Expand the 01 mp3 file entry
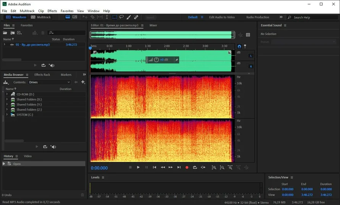Image resolution: width=340 pixels, height=205 pixels. 5,44
